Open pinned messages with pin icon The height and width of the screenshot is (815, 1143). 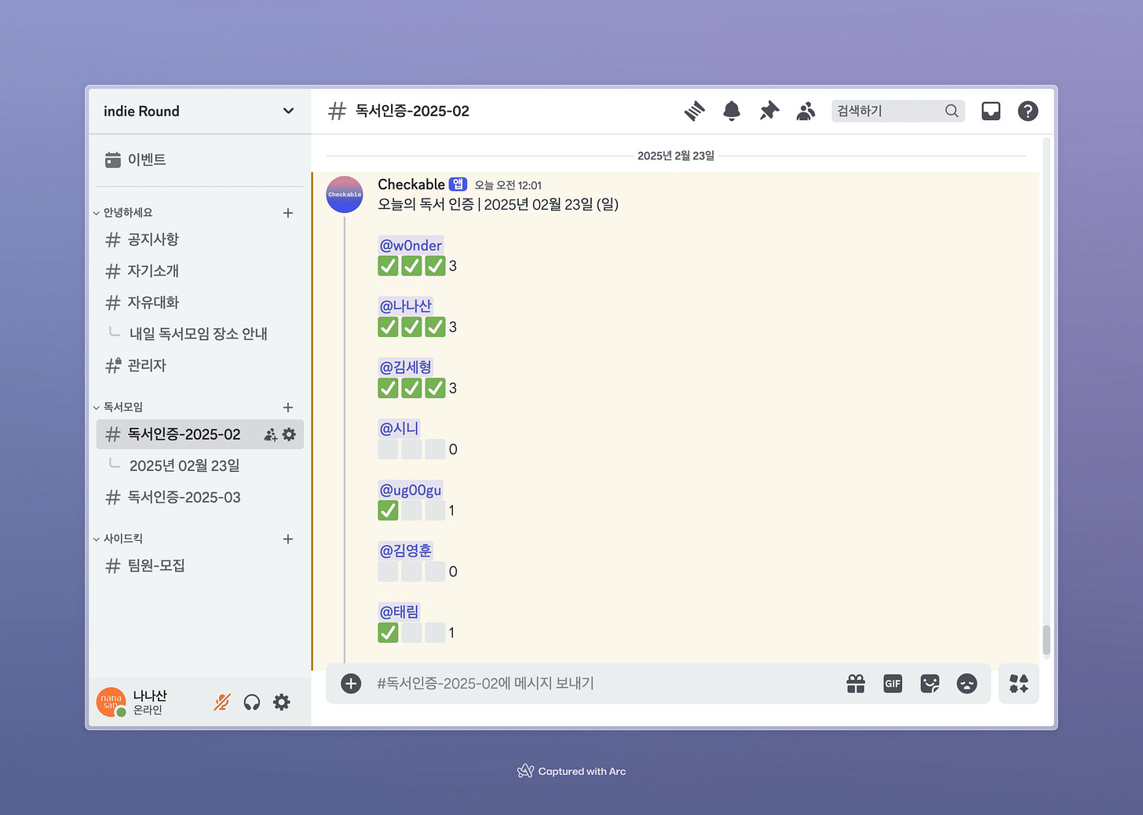(769, 111)
